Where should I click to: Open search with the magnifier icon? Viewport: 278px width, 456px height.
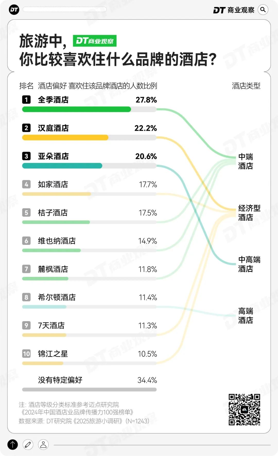point(263,10)
